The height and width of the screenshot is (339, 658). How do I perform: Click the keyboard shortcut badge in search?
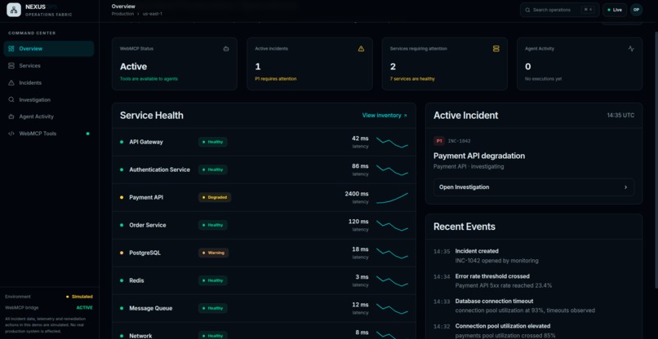[x=588, y=10]
